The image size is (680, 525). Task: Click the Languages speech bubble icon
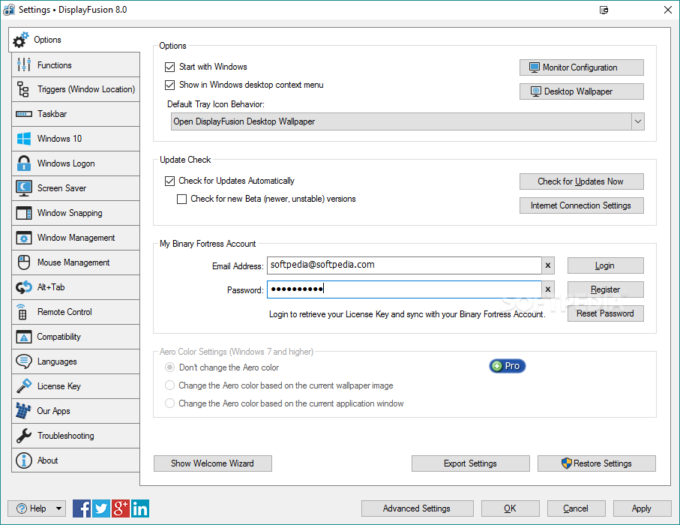pyautogui.click(x=23, y=361)
